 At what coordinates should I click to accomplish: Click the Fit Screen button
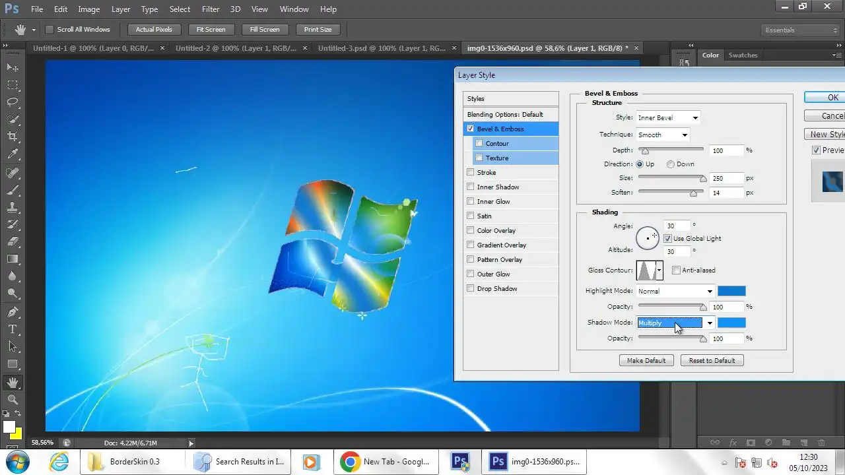(211, 29)
